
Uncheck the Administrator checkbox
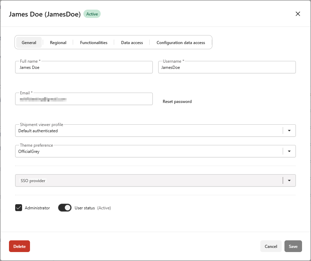[x=19, y=208]
